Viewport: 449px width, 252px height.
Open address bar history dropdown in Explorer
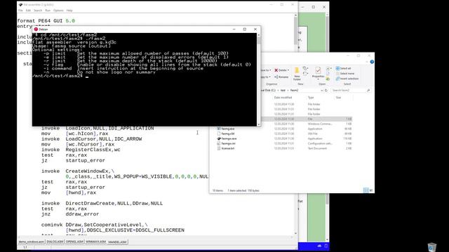(x=321, y=90)
